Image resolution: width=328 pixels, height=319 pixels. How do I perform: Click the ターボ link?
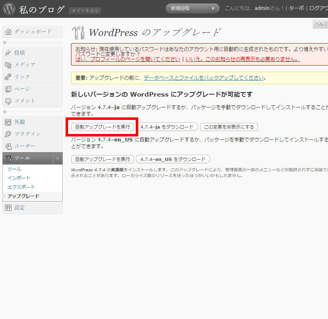(296, 8)
